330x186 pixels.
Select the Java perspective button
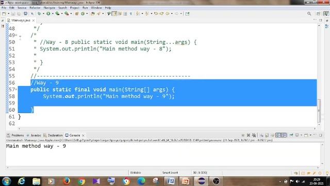(x=326, y=14)
